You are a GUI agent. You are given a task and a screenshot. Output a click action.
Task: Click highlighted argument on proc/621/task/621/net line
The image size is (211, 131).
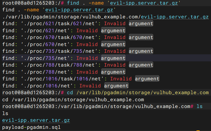(x=141, y=24)
